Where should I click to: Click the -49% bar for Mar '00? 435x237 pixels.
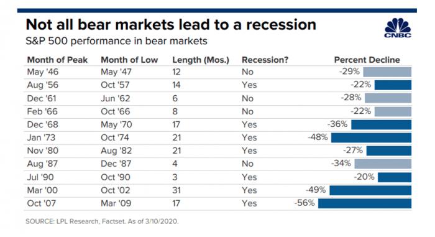tap(370, 190)
